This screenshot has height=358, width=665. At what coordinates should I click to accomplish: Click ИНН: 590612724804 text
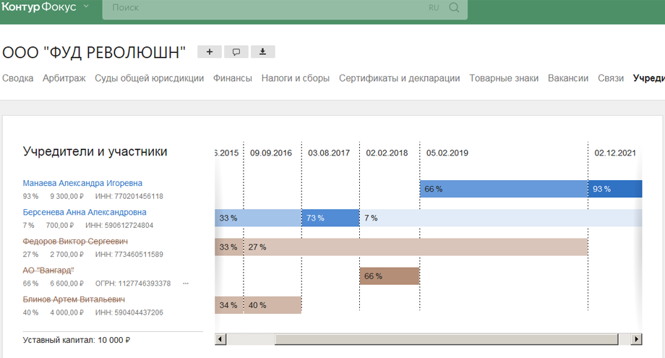[119, 225]
